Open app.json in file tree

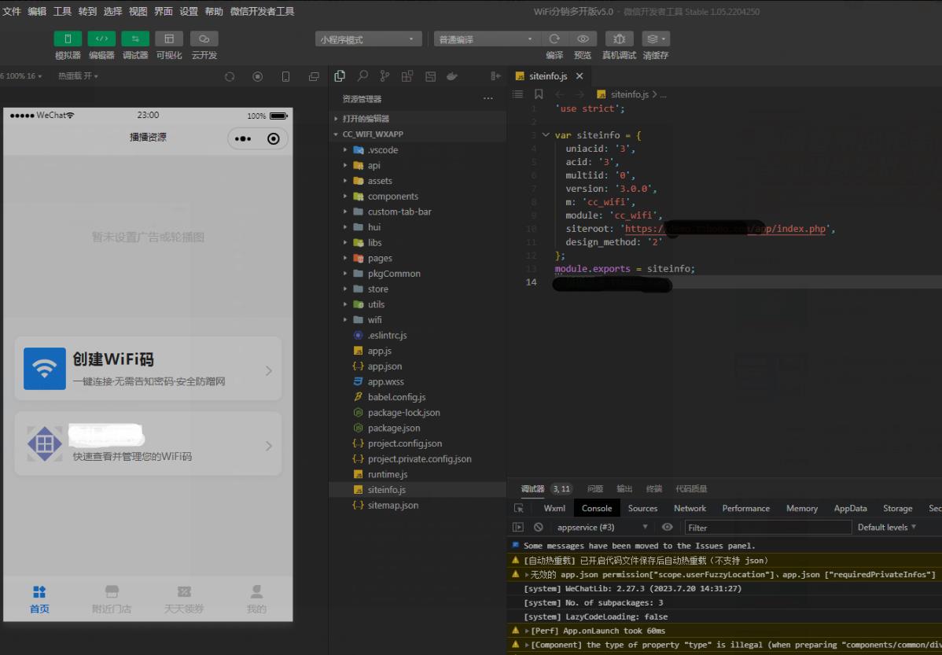pyautogui.click(x=385, y=366)
